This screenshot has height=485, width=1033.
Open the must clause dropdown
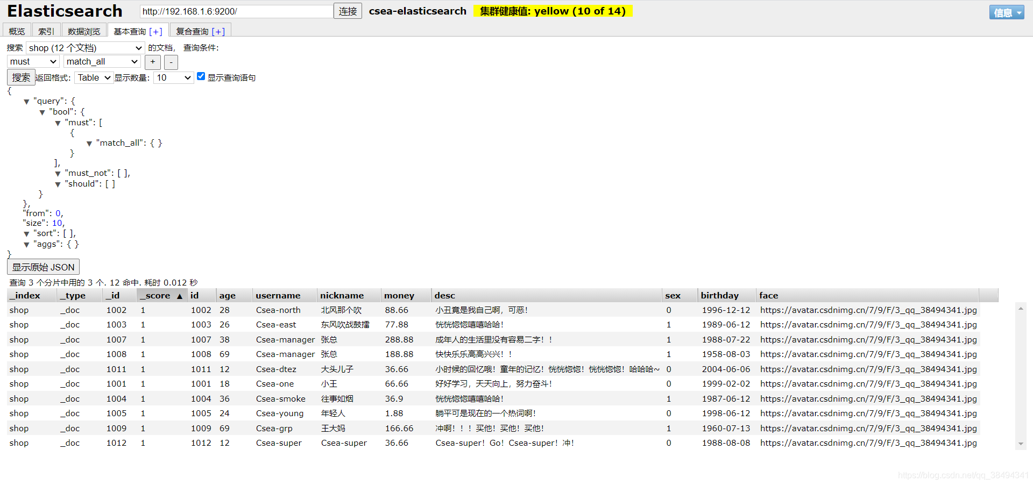(x=33, y=62)
